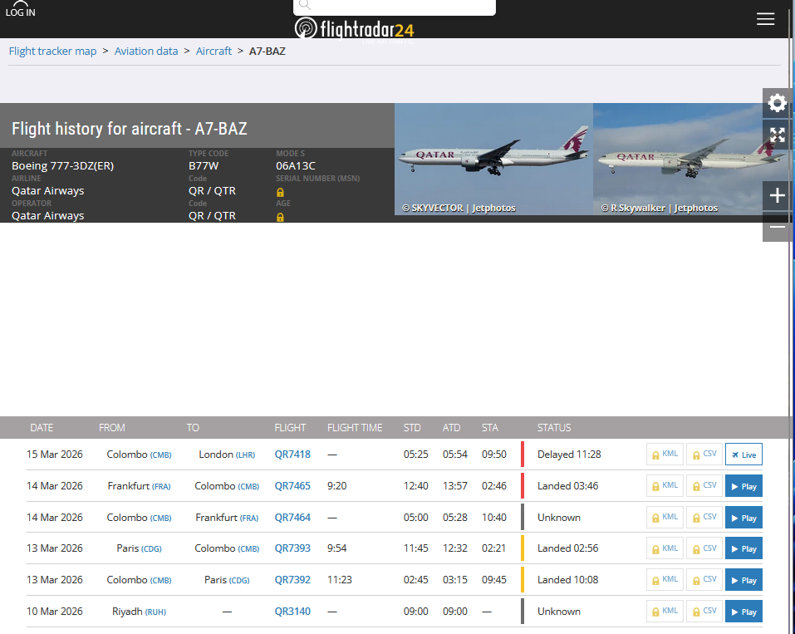795x634 pixels.
Task: Download CSV for flight QR3140
Action: point(704,612)
